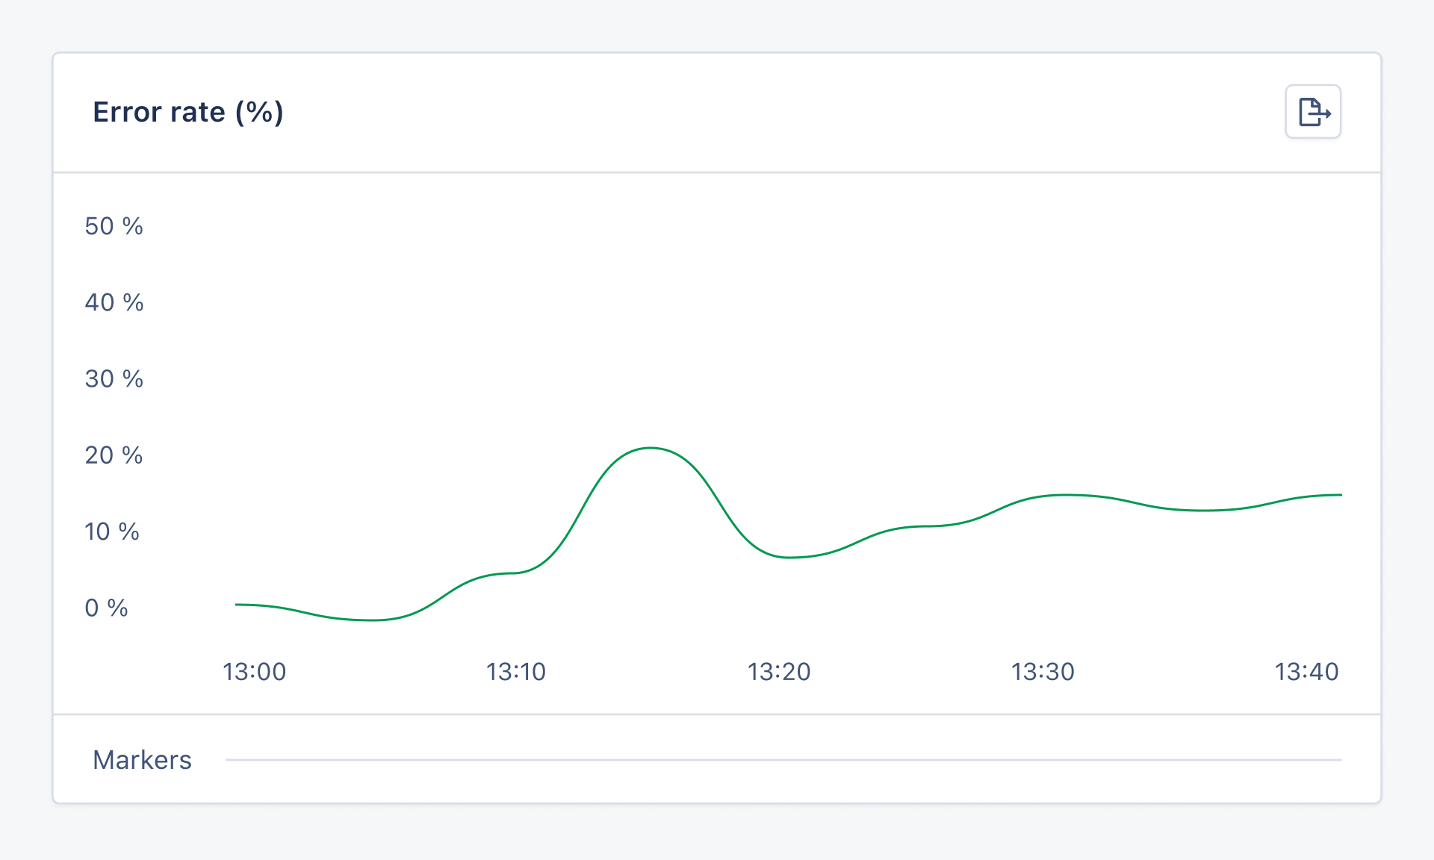Click the 10 % axis label
The width and height of the screenshot is (1434, 860).
pos(112,532)
